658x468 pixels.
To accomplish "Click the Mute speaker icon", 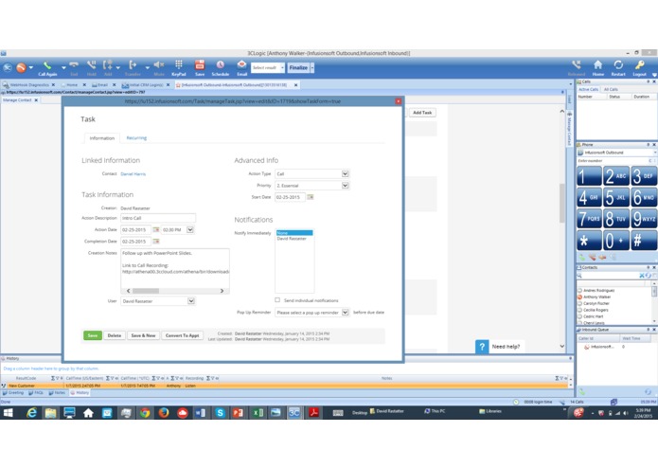I will click(x=159, y=65).
